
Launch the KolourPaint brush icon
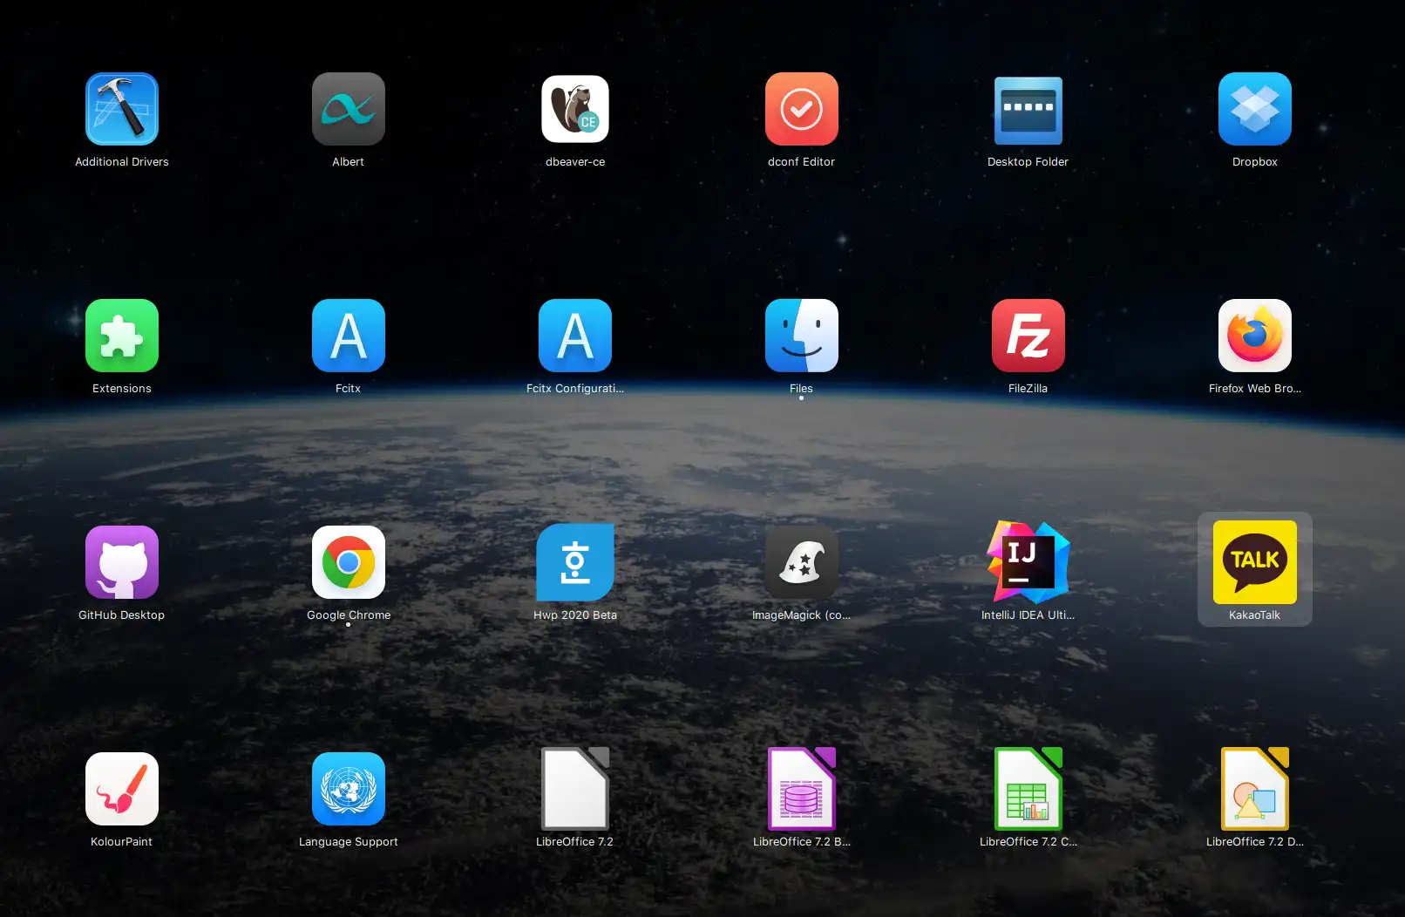point(122,789)
